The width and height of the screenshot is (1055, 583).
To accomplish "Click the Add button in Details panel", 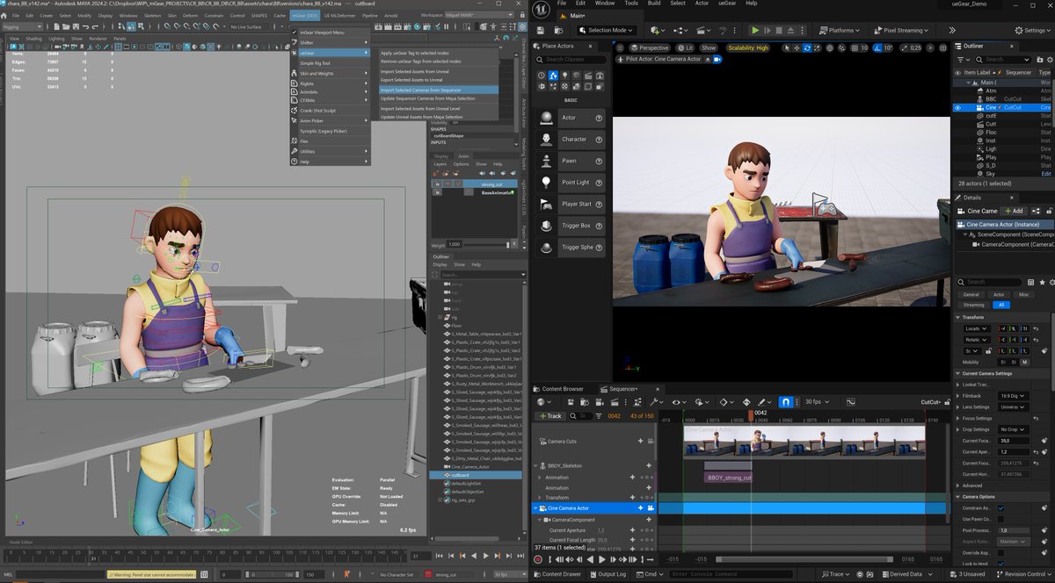I will click(1013, 211).
